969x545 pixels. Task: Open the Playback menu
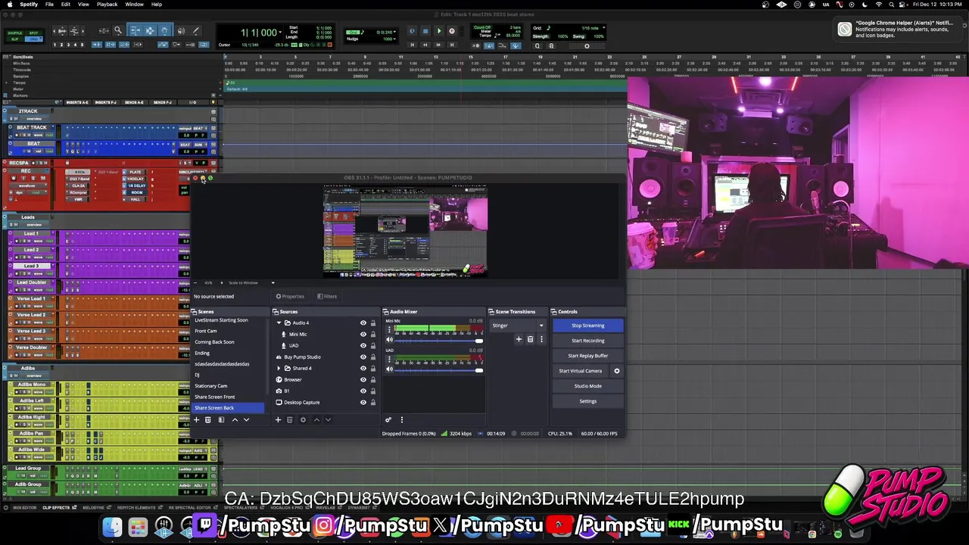tap(107, 5)
